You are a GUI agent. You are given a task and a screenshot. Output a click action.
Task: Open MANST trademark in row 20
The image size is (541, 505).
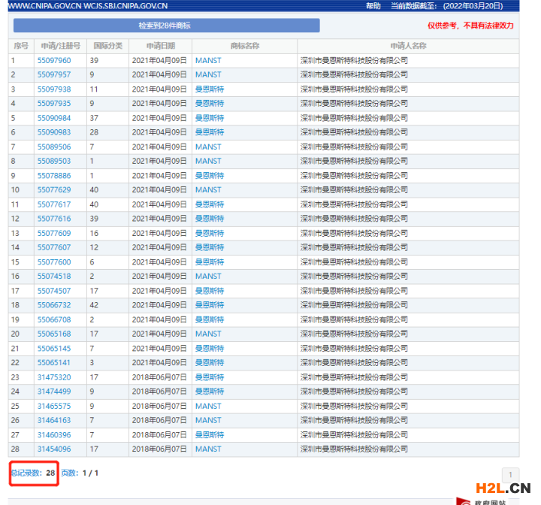(208, 334)
